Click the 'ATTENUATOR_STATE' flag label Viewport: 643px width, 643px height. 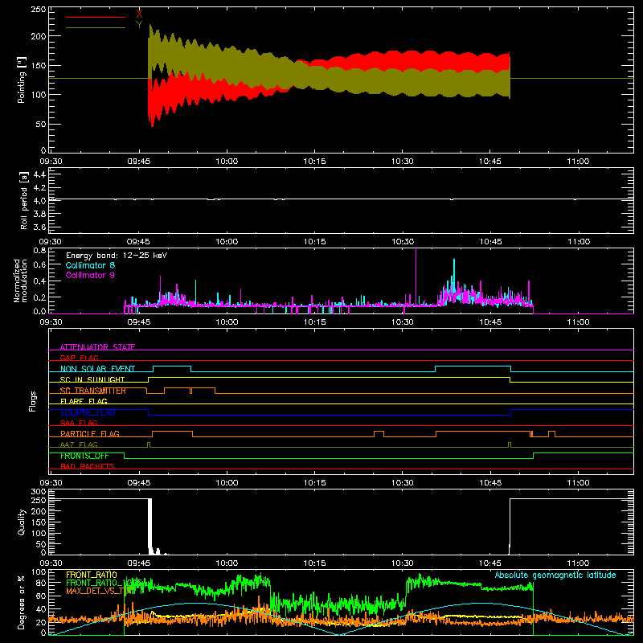(97, 347)
